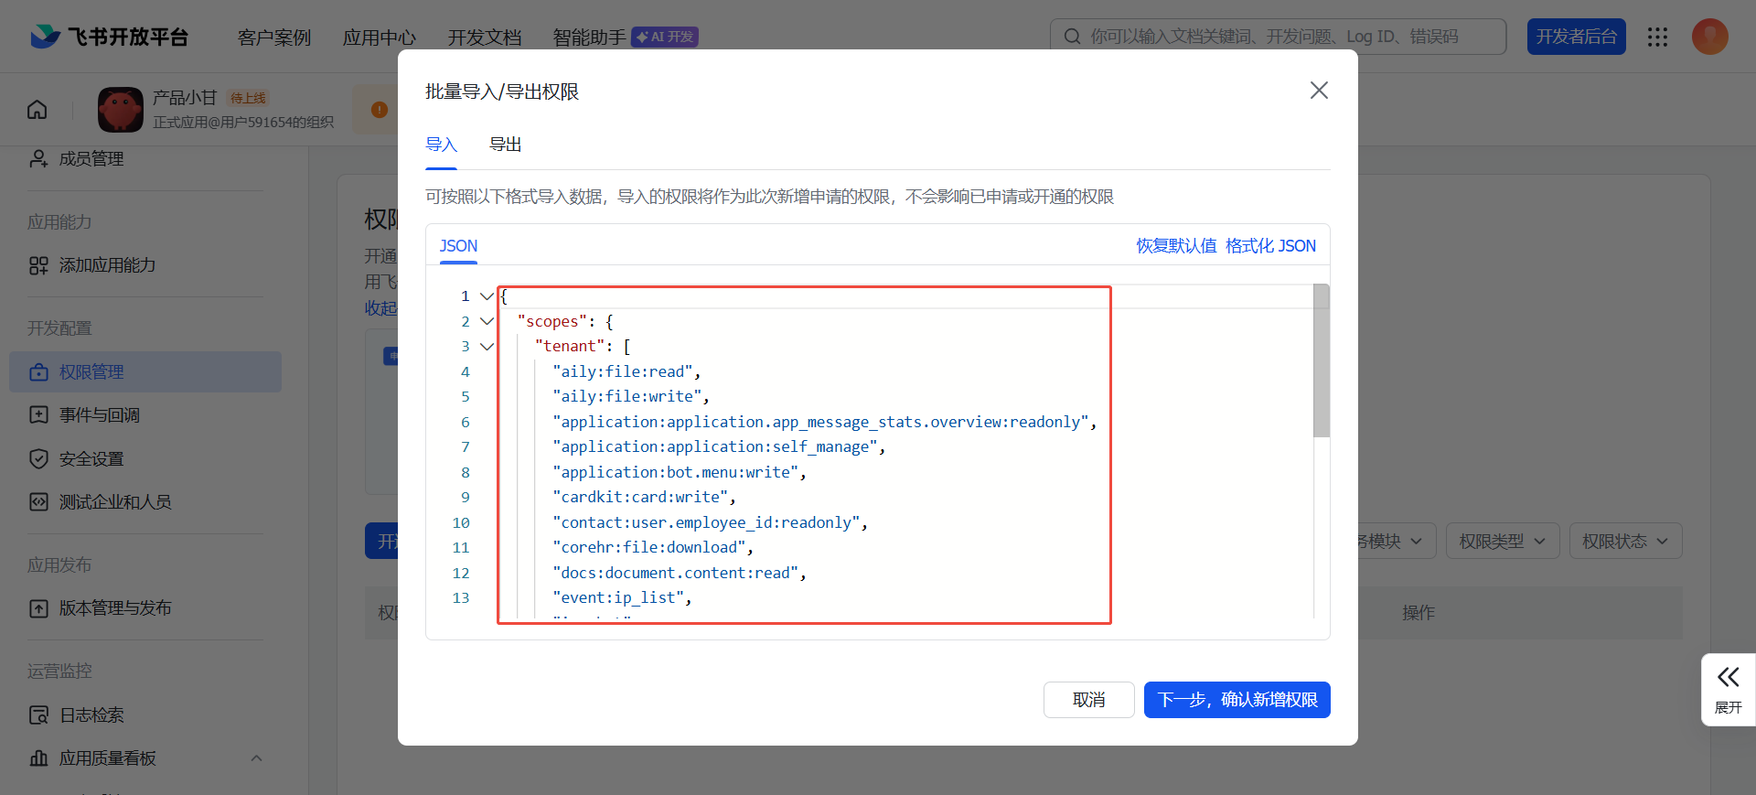Open the home icon in the app header

pos(37,110)
